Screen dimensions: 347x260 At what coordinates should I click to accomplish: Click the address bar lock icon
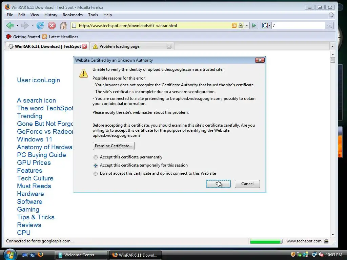[x=241, y=25]
